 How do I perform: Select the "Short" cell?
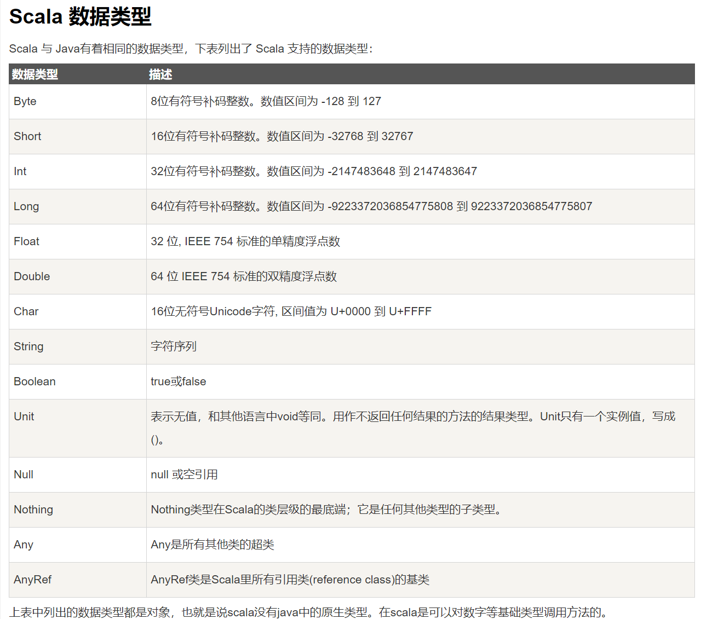tap(78, 136)
